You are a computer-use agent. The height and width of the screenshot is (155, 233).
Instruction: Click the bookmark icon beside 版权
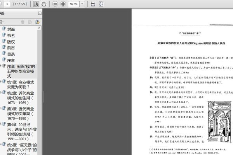4,41
